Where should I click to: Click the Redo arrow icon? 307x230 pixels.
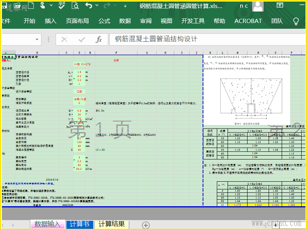pyautogui.click(x=107, y=5)
